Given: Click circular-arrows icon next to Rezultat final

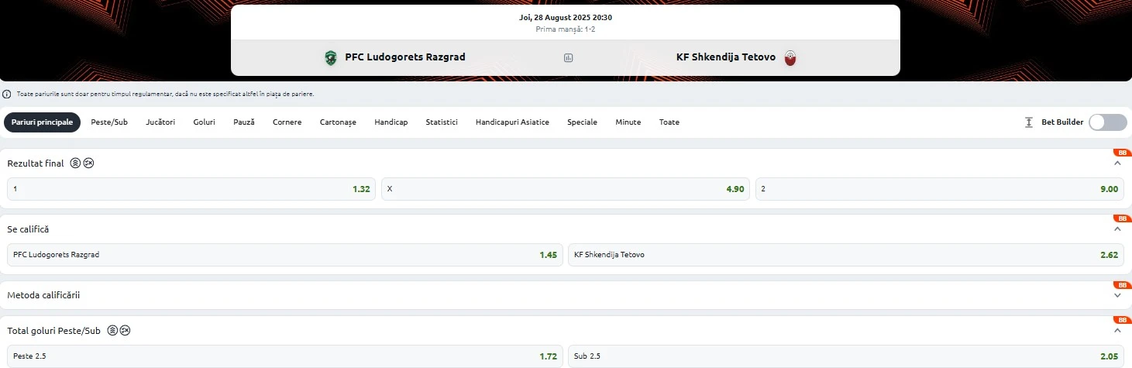Looking at the screenshot, I should pos(88,163).
